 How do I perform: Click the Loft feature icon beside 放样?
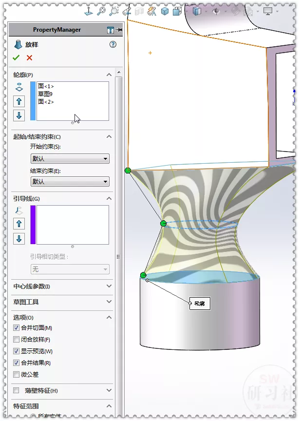18,44
